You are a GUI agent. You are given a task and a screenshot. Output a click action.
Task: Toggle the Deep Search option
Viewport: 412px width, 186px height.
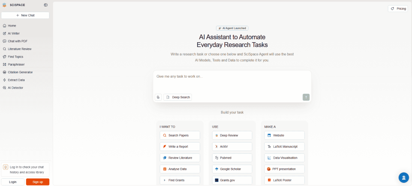point(178,97)
